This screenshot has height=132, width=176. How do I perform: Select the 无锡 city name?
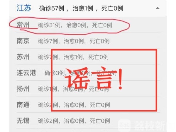click(23, 121)
